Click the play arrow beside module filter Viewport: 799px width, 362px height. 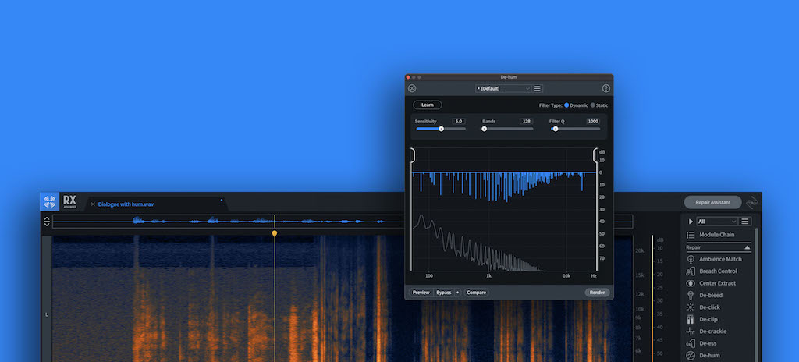pos(691,222)
